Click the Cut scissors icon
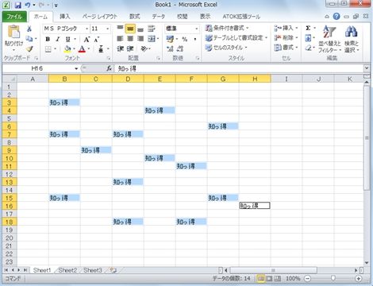The width and height of the screenshot is (373, 286). tap(29, 29)
